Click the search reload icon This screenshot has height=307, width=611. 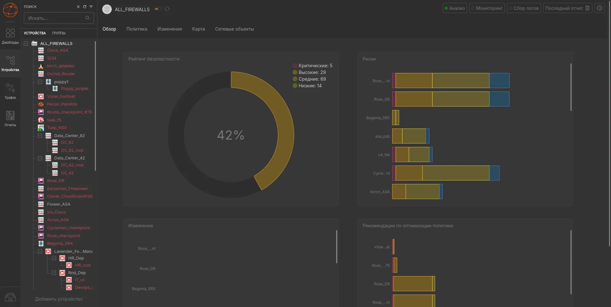pos(85,7)
